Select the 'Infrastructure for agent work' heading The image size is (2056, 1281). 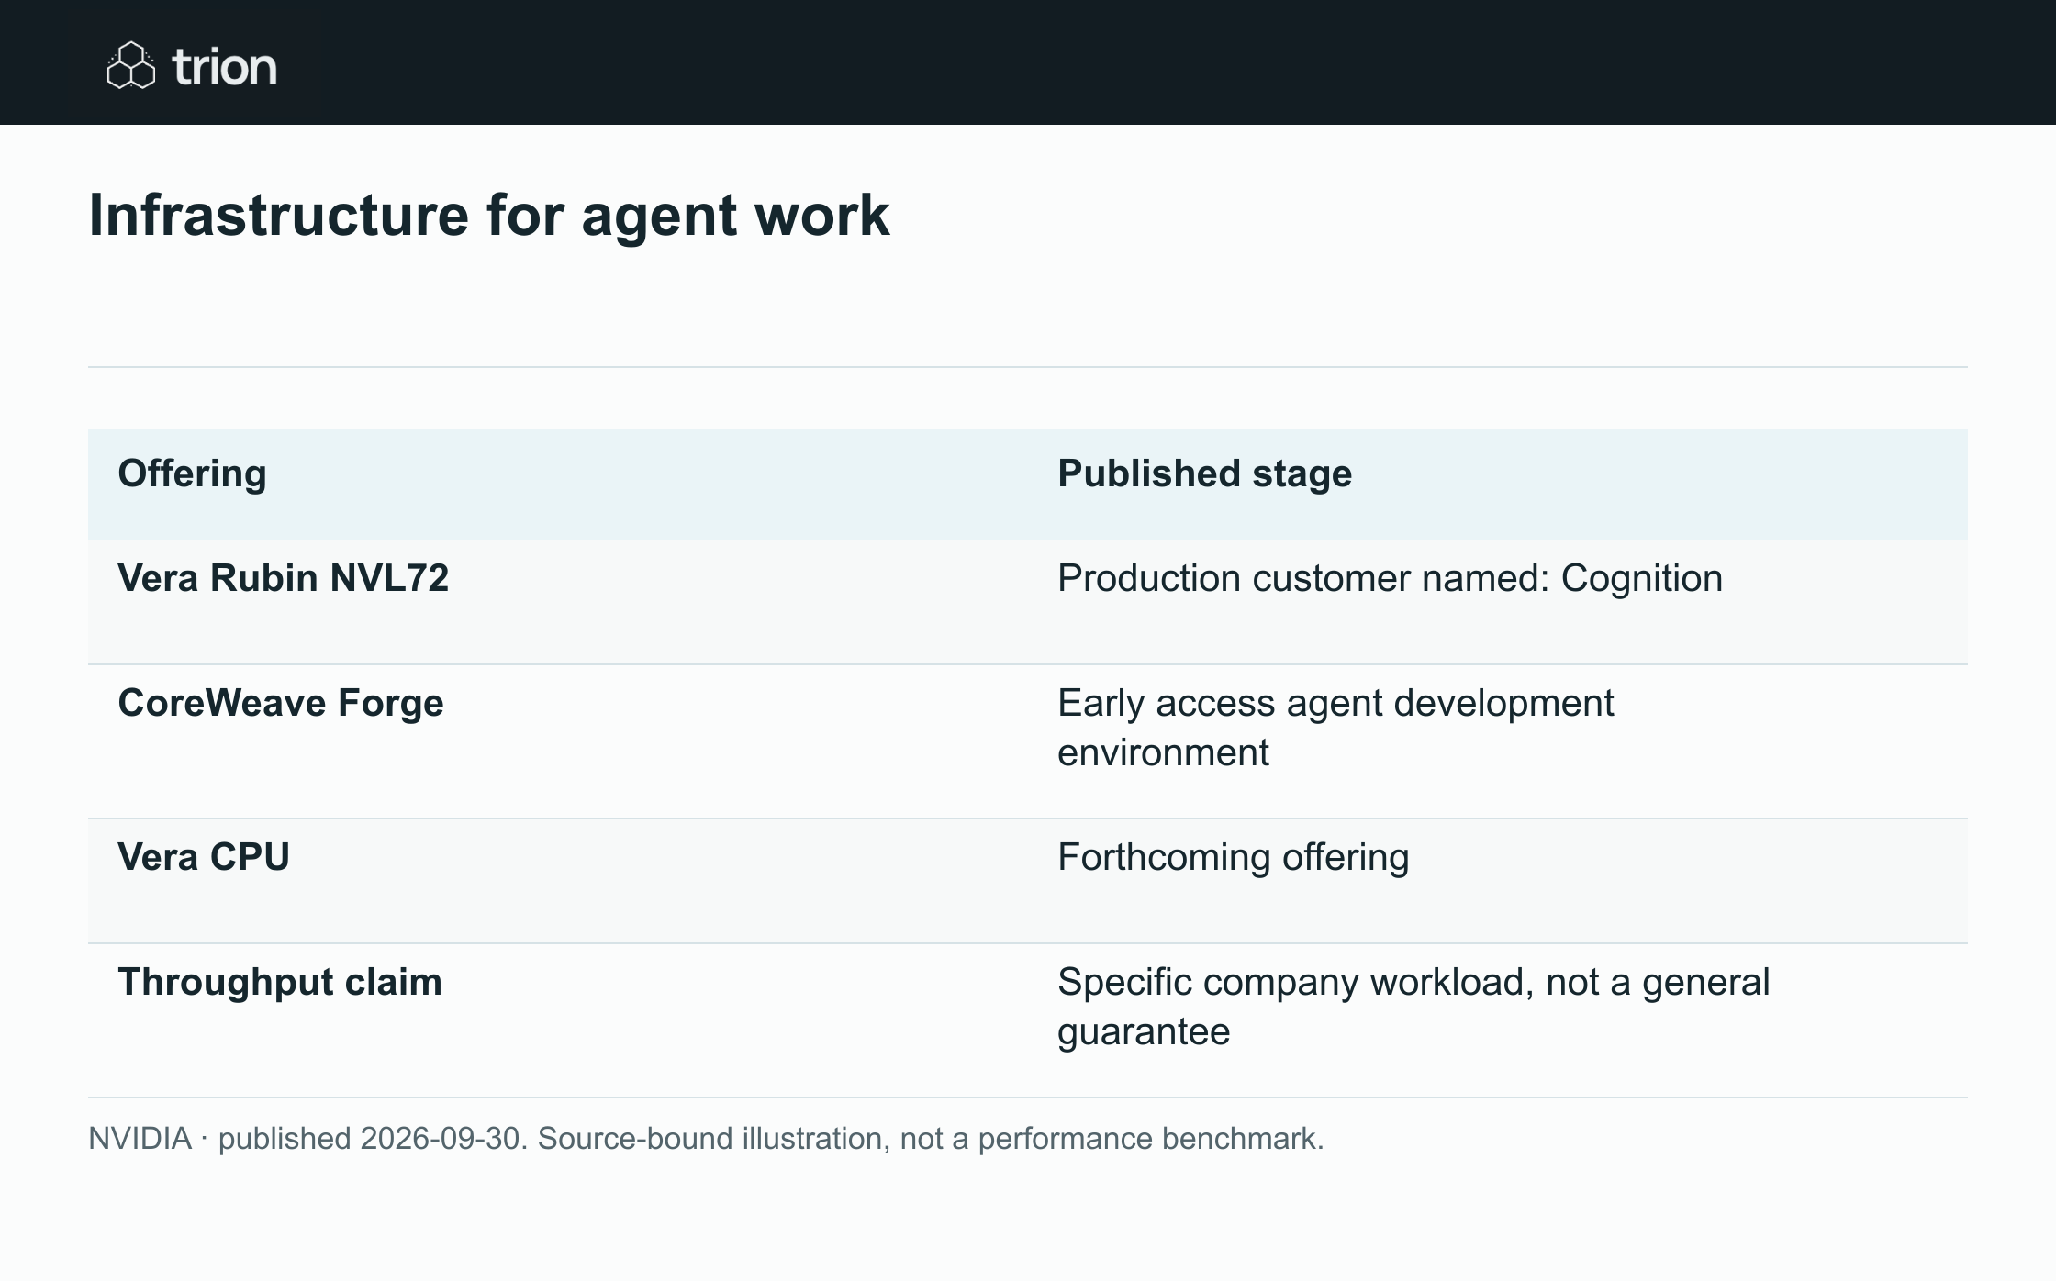click(488, 216)
